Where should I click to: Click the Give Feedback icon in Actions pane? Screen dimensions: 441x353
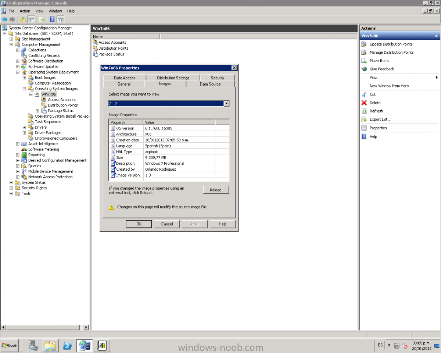364,69
